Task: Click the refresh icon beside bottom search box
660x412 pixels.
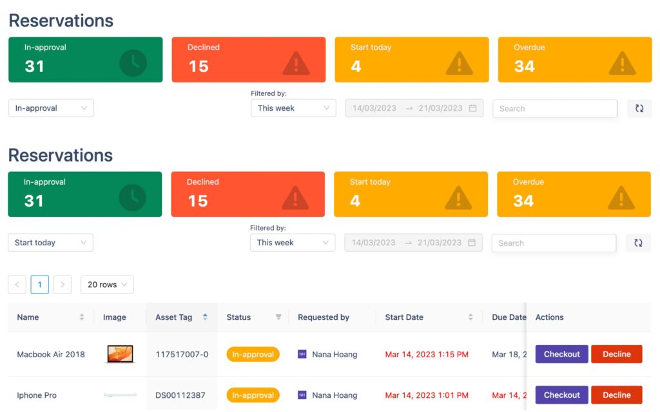Action: click(x=639, y=243)
